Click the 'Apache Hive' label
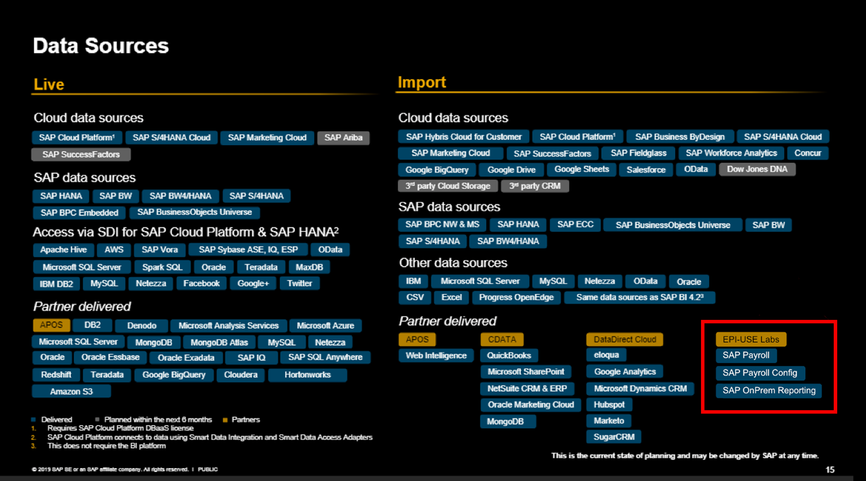Screen dimensions: 866x481 pyautogui.click(x=64, y=250)
